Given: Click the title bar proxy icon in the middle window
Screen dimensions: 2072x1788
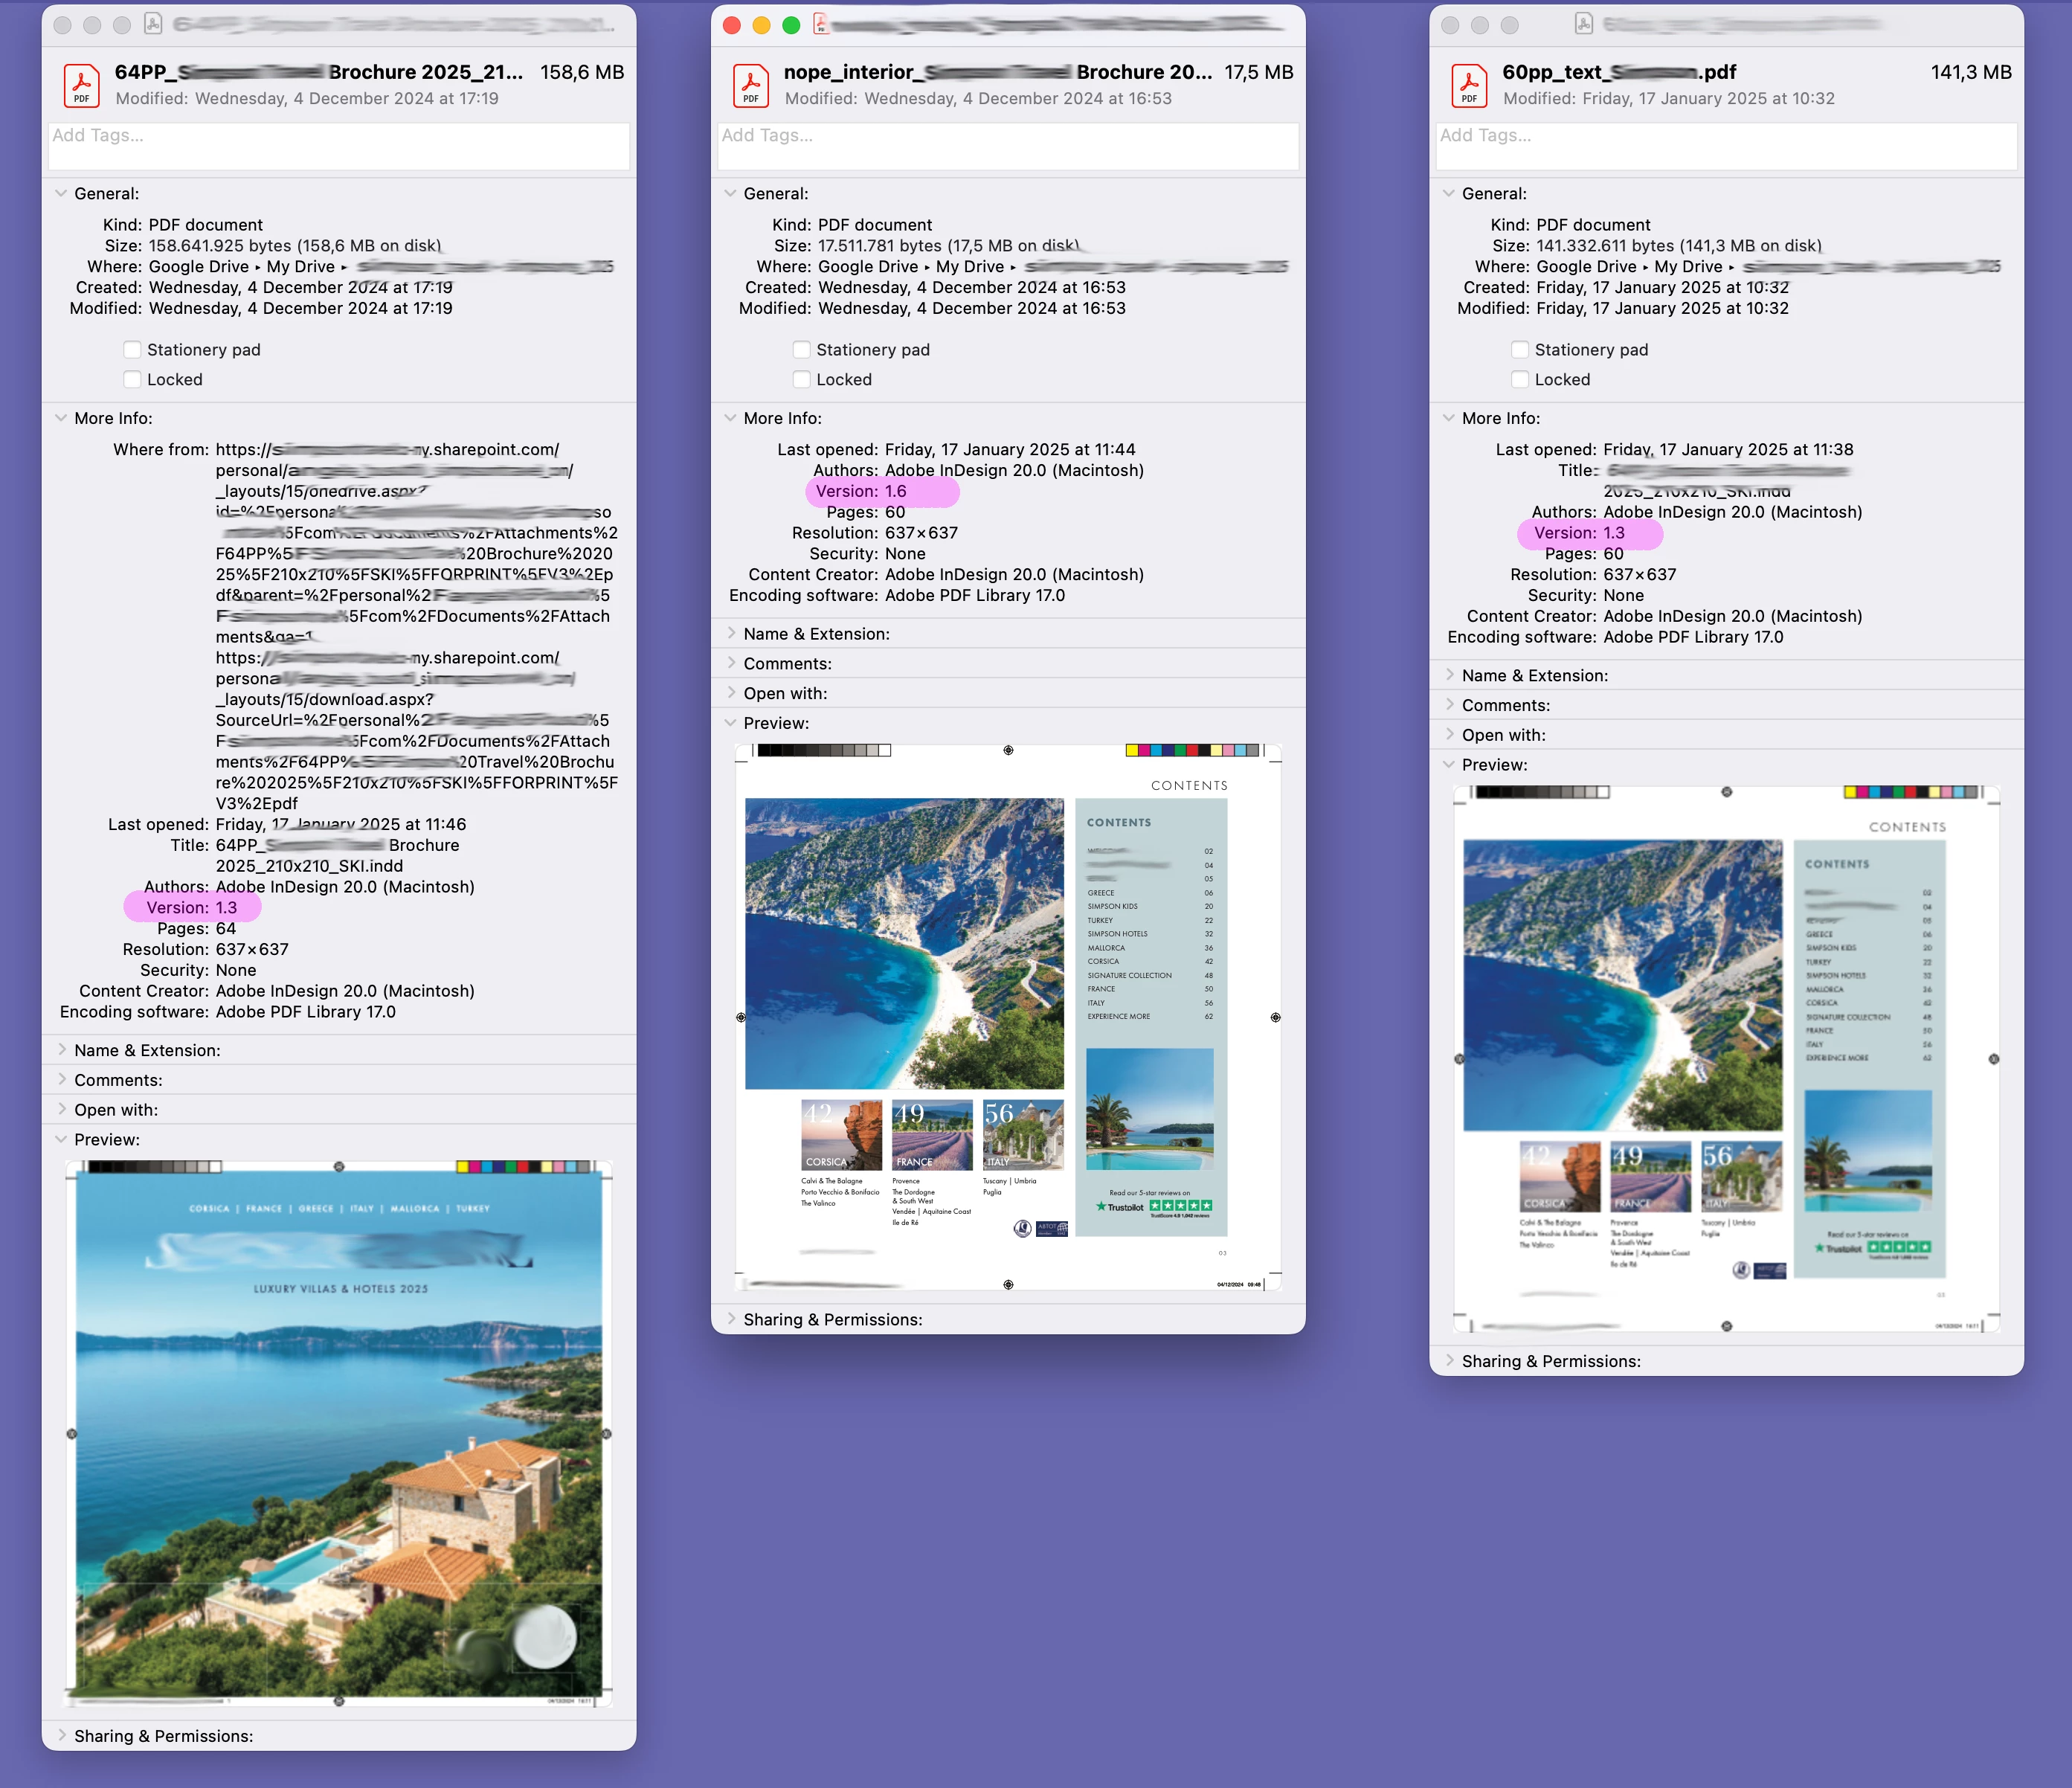Looking at the screenshot, I should 821,24.
